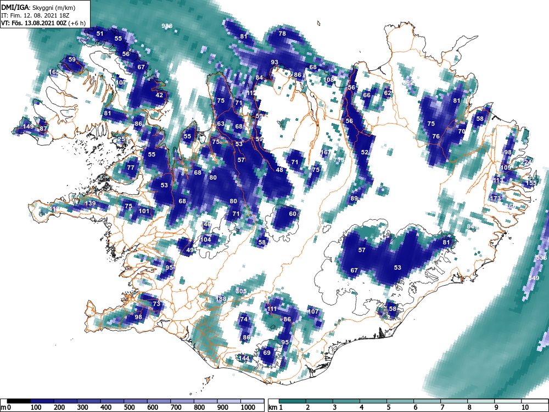Image resolution: width=549 pixels, height=412 pixels.
Task: Click the 'IT: Fim. 12. 08. 2021 18Z' line
Action: point(34,15)
